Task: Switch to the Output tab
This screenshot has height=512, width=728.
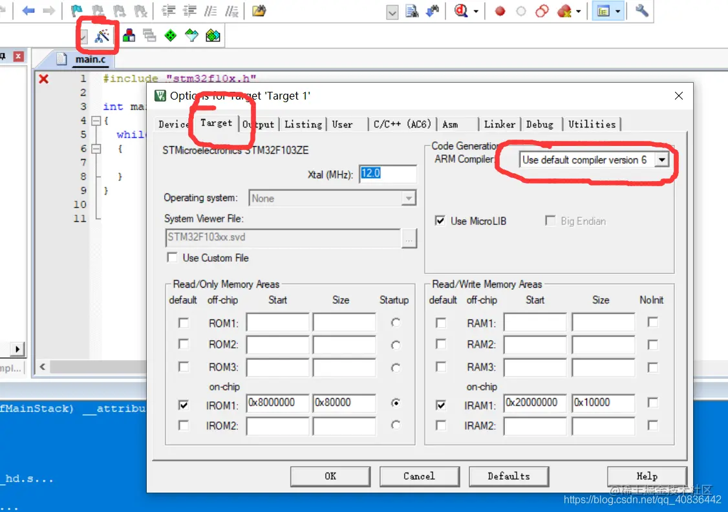Action: pos(259,124)
